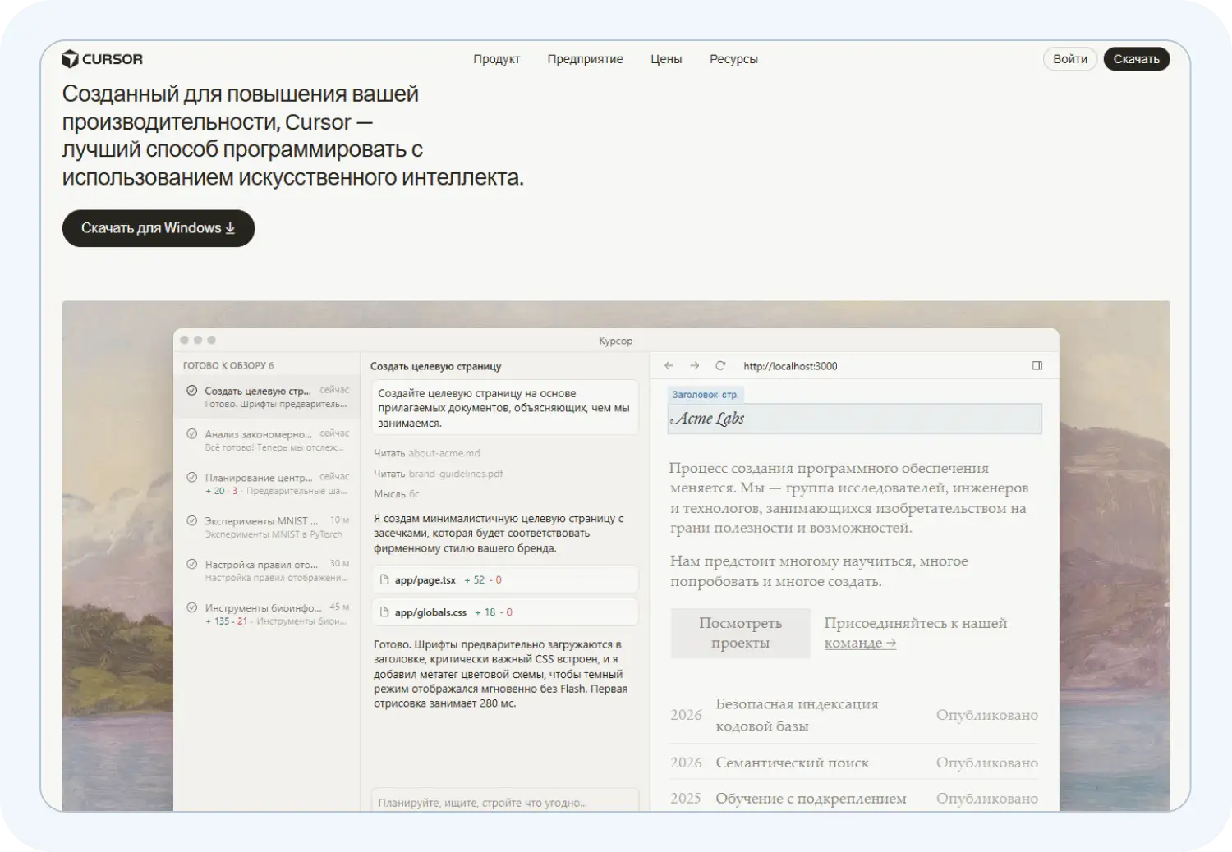
Task: Open the Ресурсы menu
Action: [x=733, y=59]
